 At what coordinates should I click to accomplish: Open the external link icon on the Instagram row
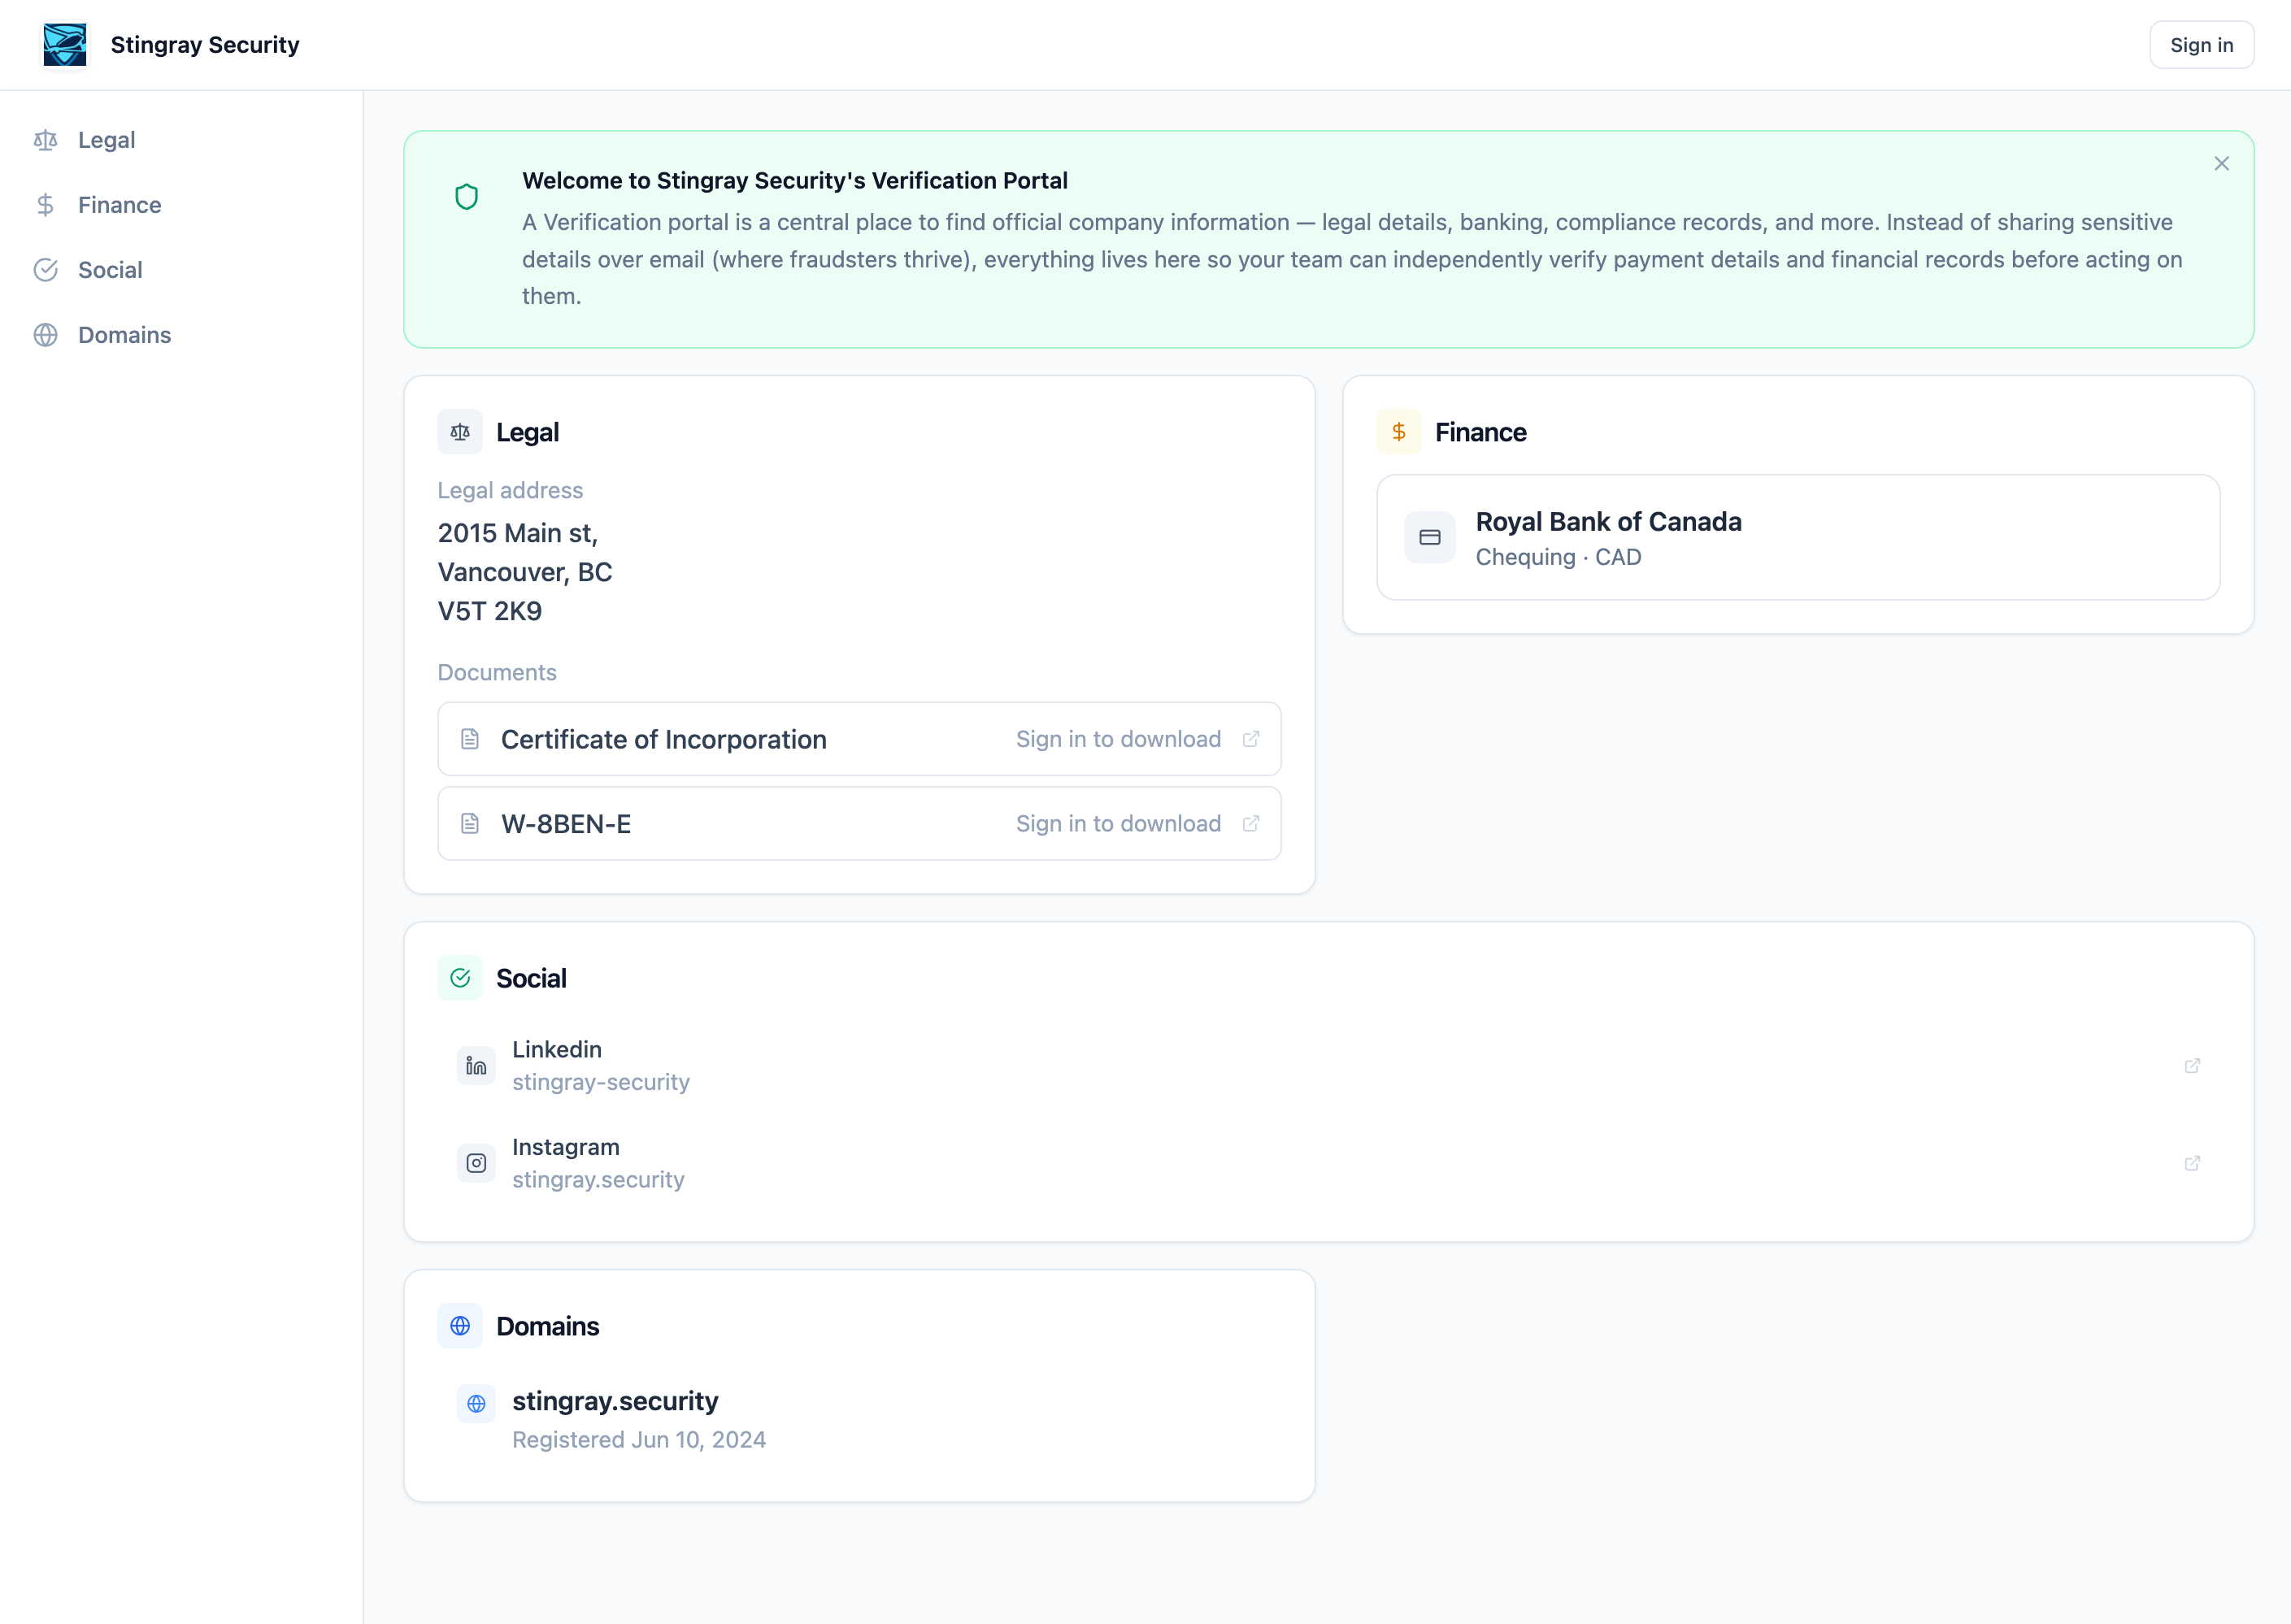[x=2191, y=1163]
